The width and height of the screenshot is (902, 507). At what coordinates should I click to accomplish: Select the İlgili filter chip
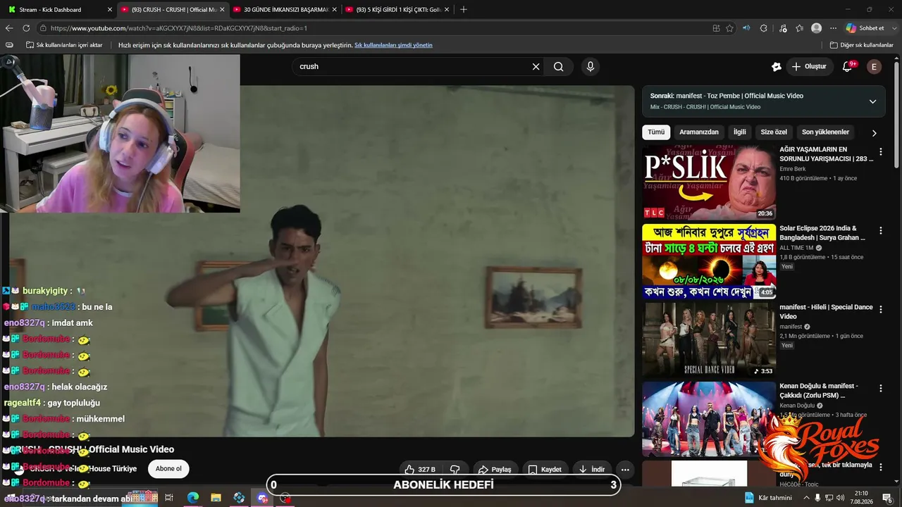point(740,132)
